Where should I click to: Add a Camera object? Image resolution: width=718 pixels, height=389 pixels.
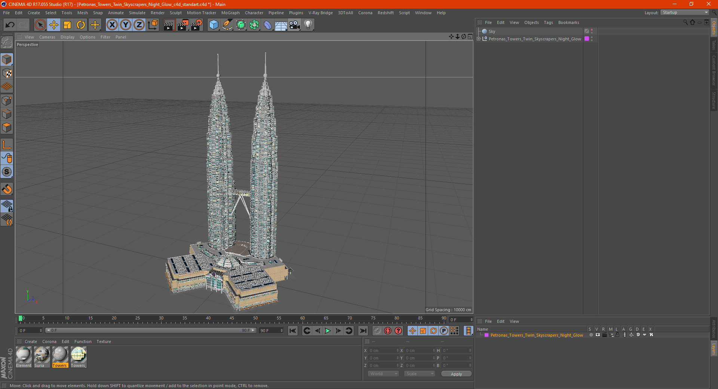295,25
